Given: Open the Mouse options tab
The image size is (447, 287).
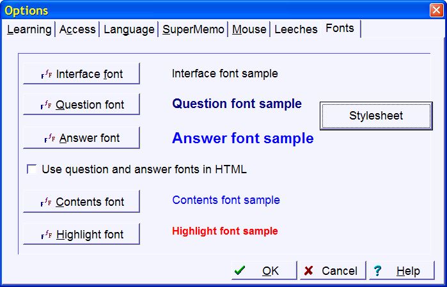Looking at the screenshot, I should click(249, 29).
